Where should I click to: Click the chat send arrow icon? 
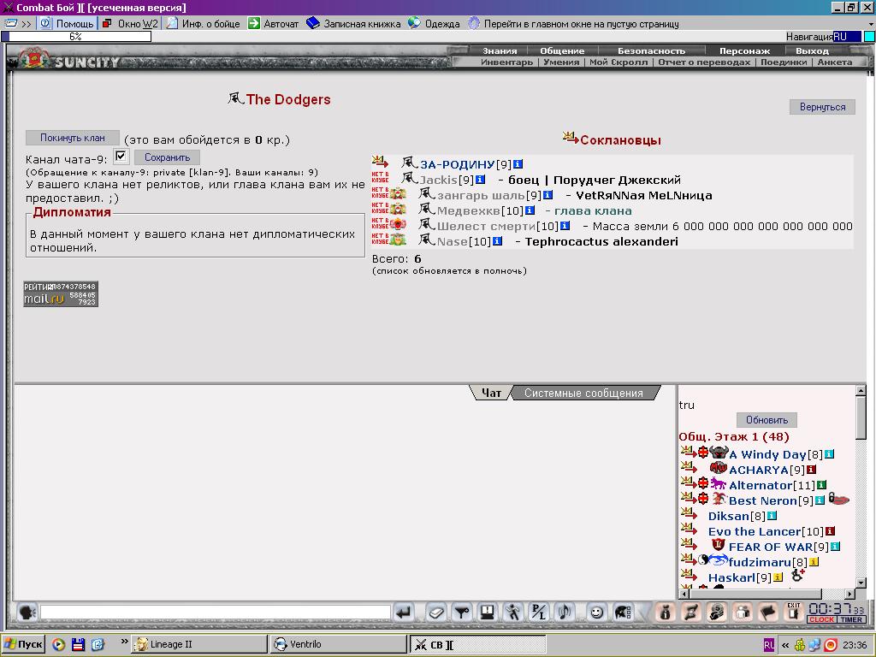pos(403,613)
